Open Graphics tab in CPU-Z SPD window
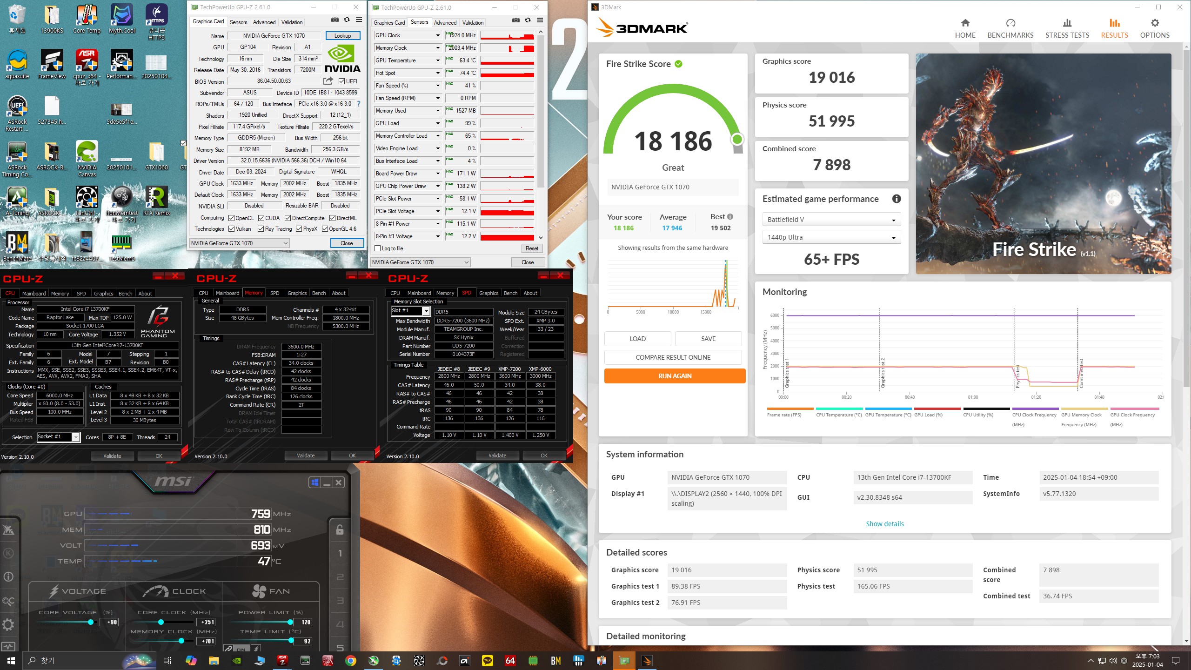 pyautogui.click(x=488, y=293)
